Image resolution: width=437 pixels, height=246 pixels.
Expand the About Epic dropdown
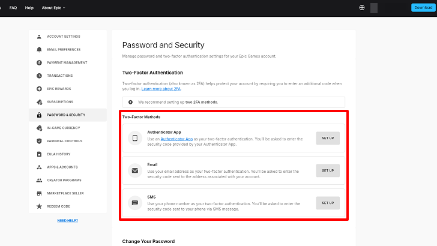[x=53, y=8]
